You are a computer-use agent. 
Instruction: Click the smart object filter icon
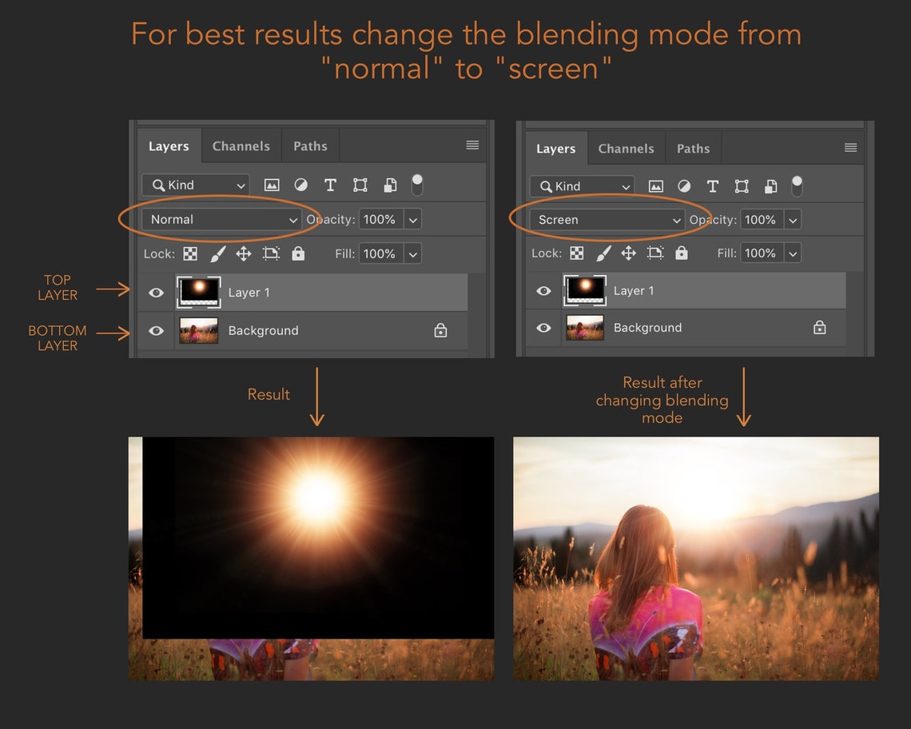[389, 185]
